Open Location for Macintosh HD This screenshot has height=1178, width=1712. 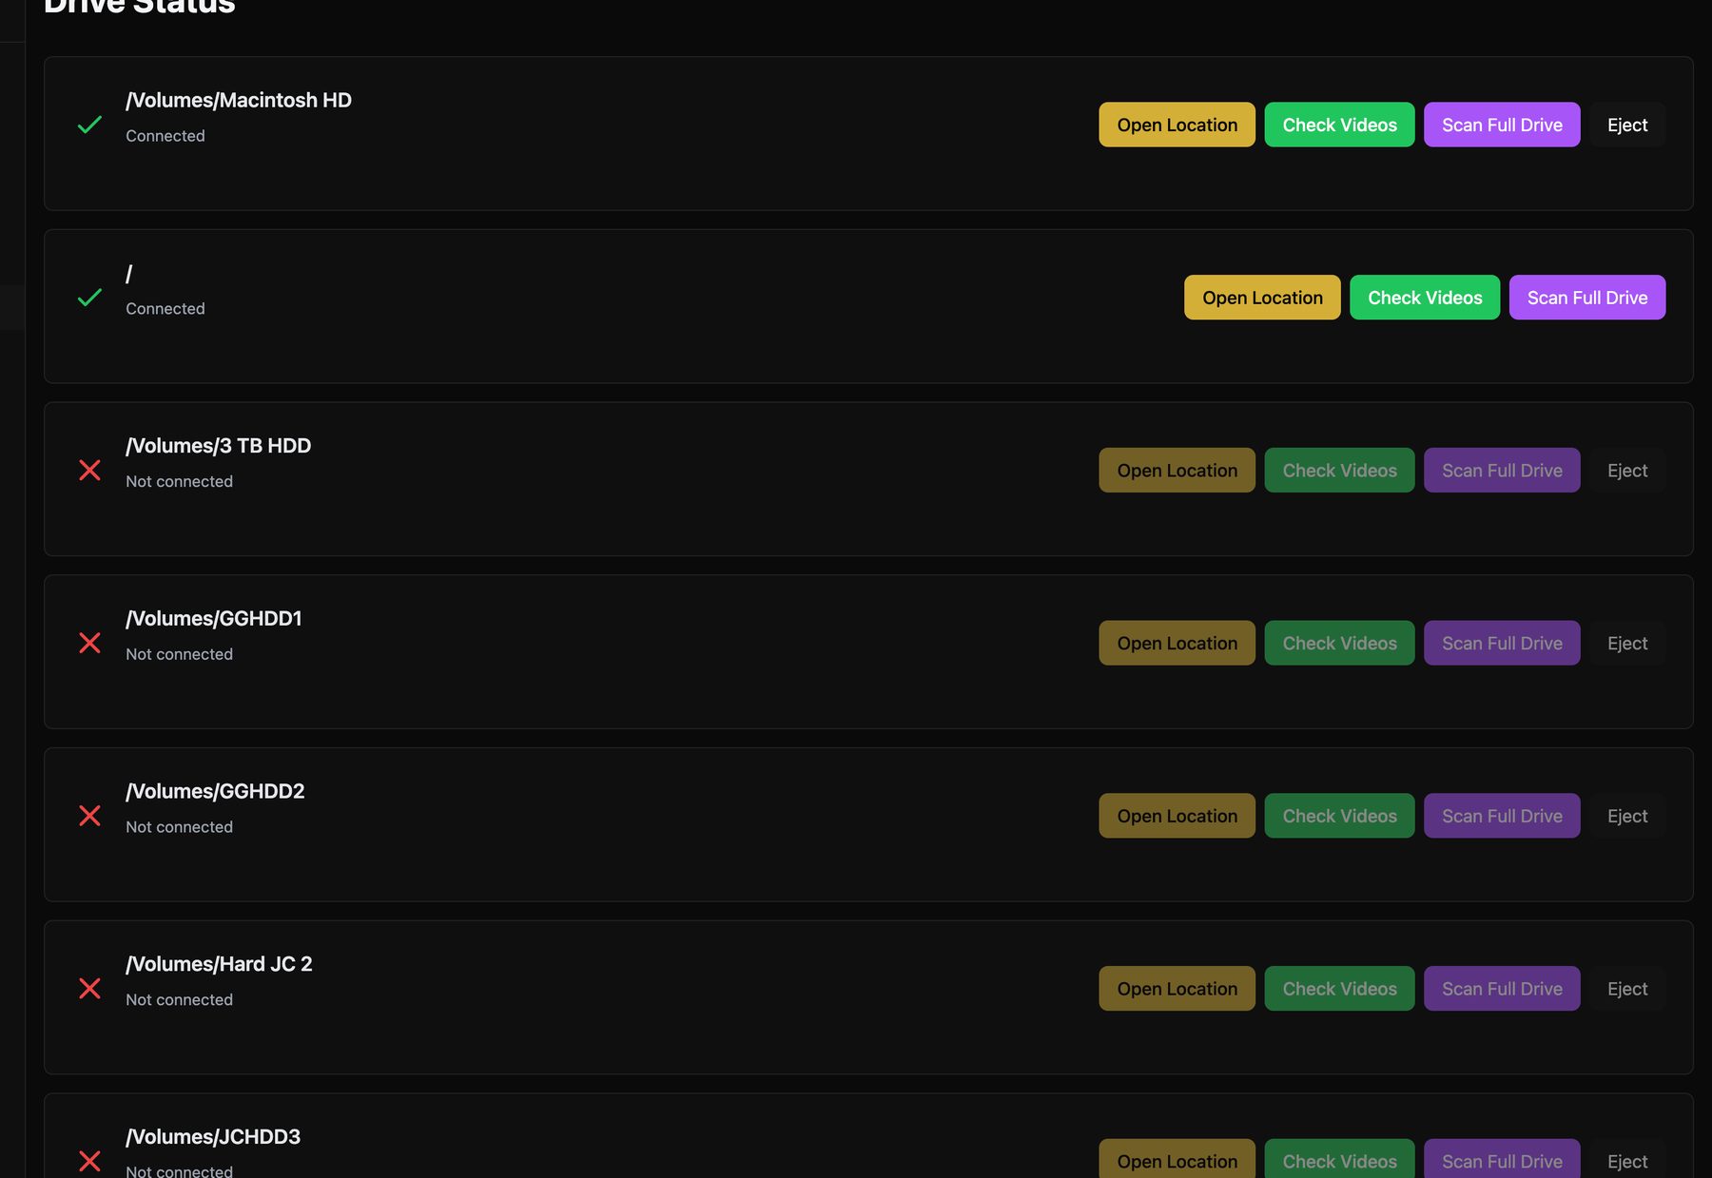(1177, 125)
